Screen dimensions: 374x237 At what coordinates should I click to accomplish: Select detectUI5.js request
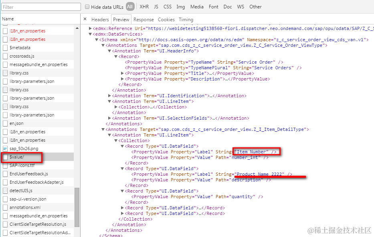(37, 191)
